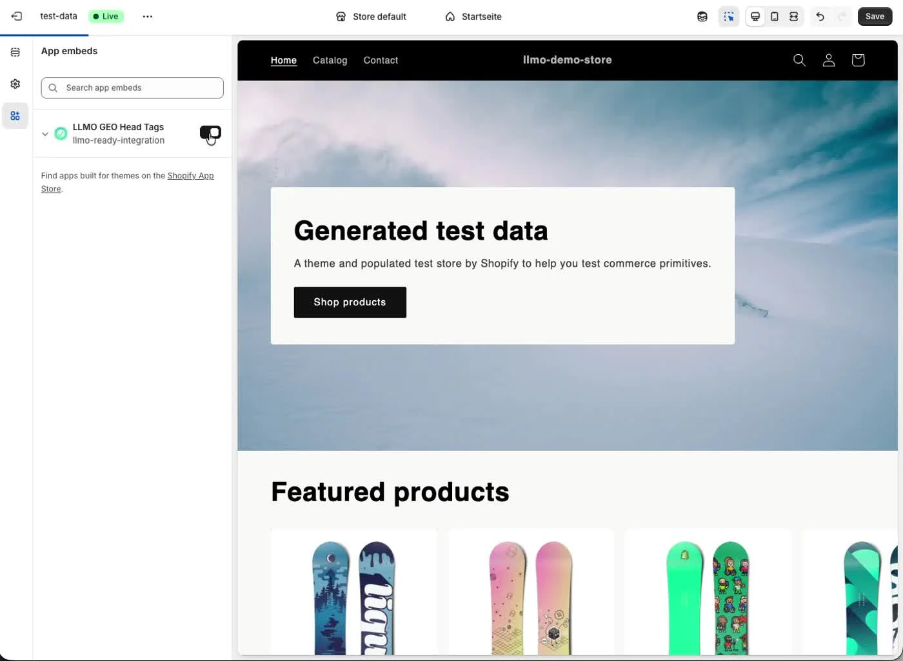The height and width of the screenshot is (661, 903).
Task: Click the llmo-demo-store site title
Action: (x=567, y=60)
